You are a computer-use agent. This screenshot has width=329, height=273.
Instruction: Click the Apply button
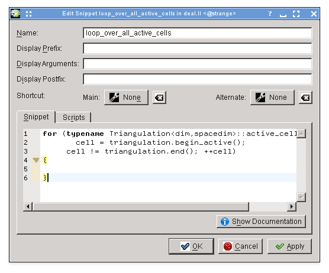289,246
